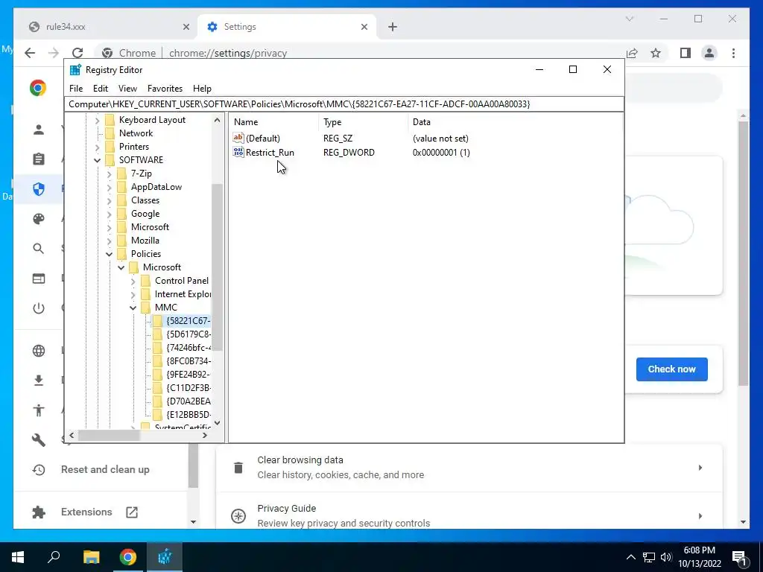The width and height of the screenshot is (763, 572).
Task: Close the Settings tab in Chrome
Action: point(364,28)
